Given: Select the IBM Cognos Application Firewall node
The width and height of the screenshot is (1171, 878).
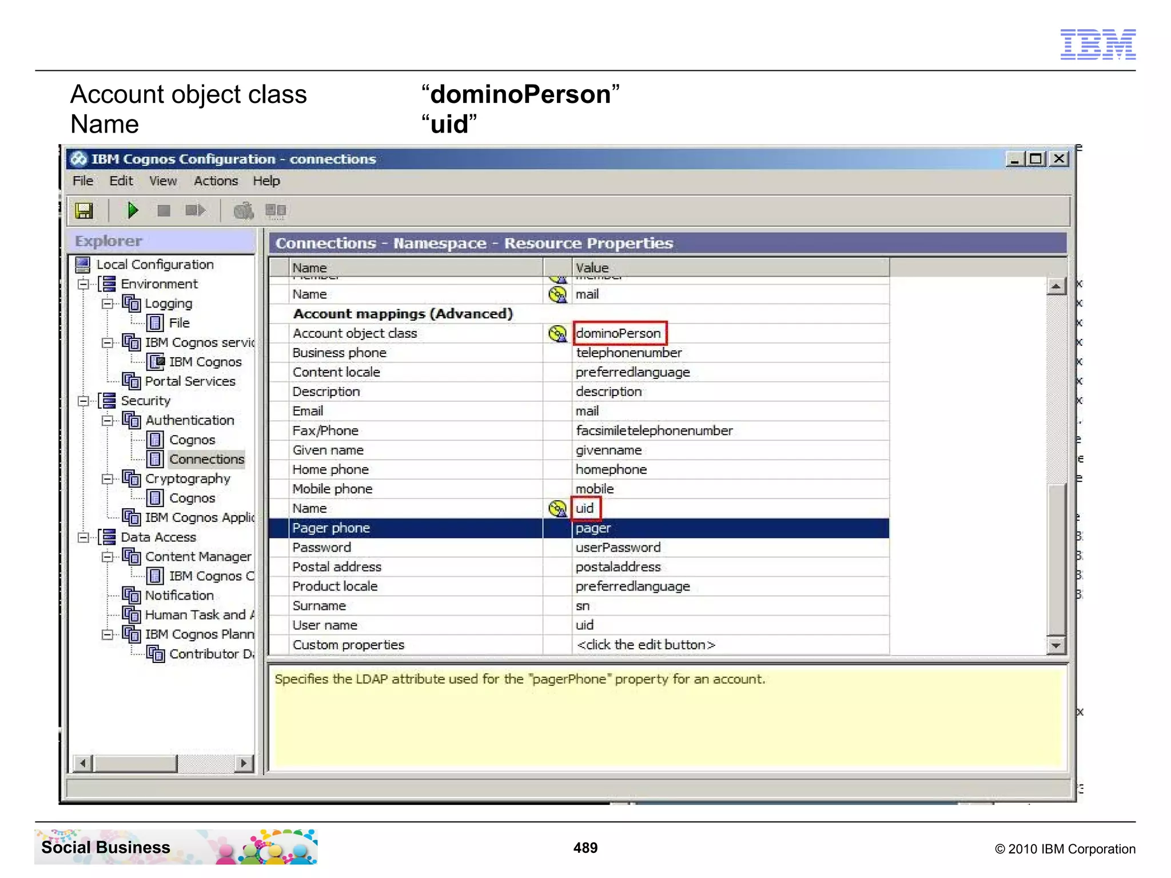Looking at the screenshot, I should click(200, 517).
